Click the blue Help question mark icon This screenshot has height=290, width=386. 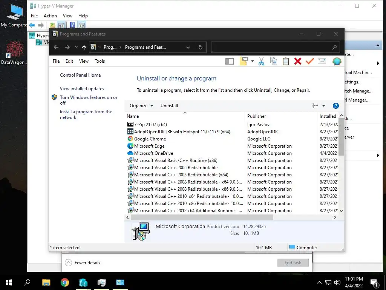pos(335,106)
